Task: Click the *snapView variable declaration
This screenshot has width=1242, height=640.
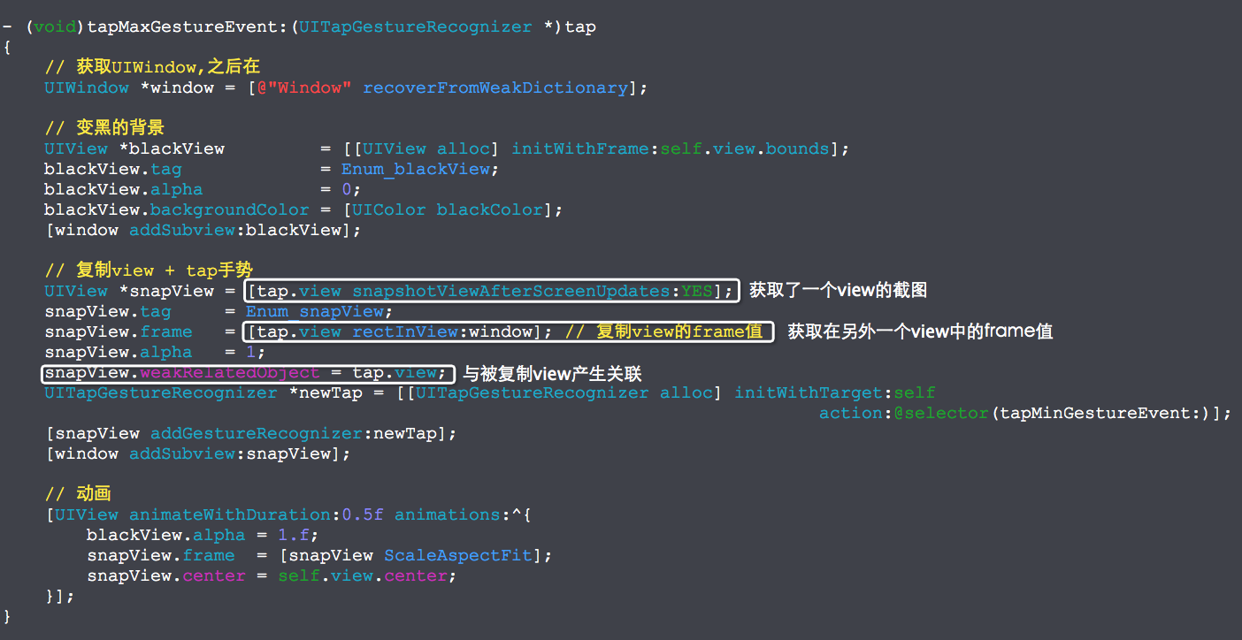Action: coord(166,291)
